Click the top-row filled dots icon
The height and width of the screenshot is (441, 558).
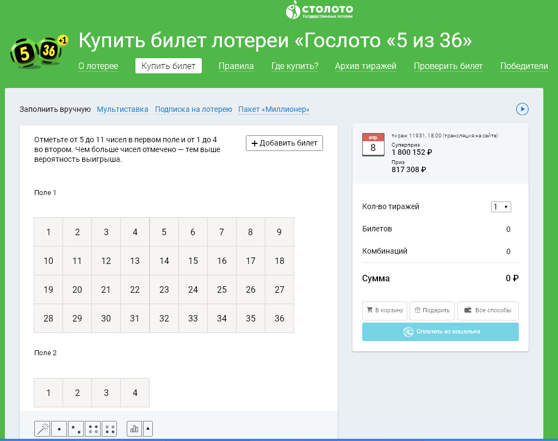pos(92,429)
